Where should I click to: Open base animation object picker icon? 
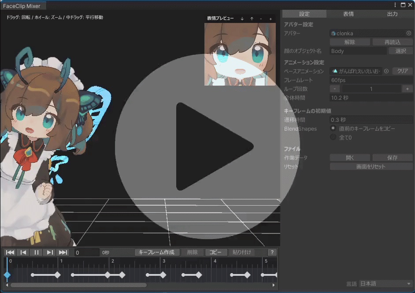pos(386,71)
